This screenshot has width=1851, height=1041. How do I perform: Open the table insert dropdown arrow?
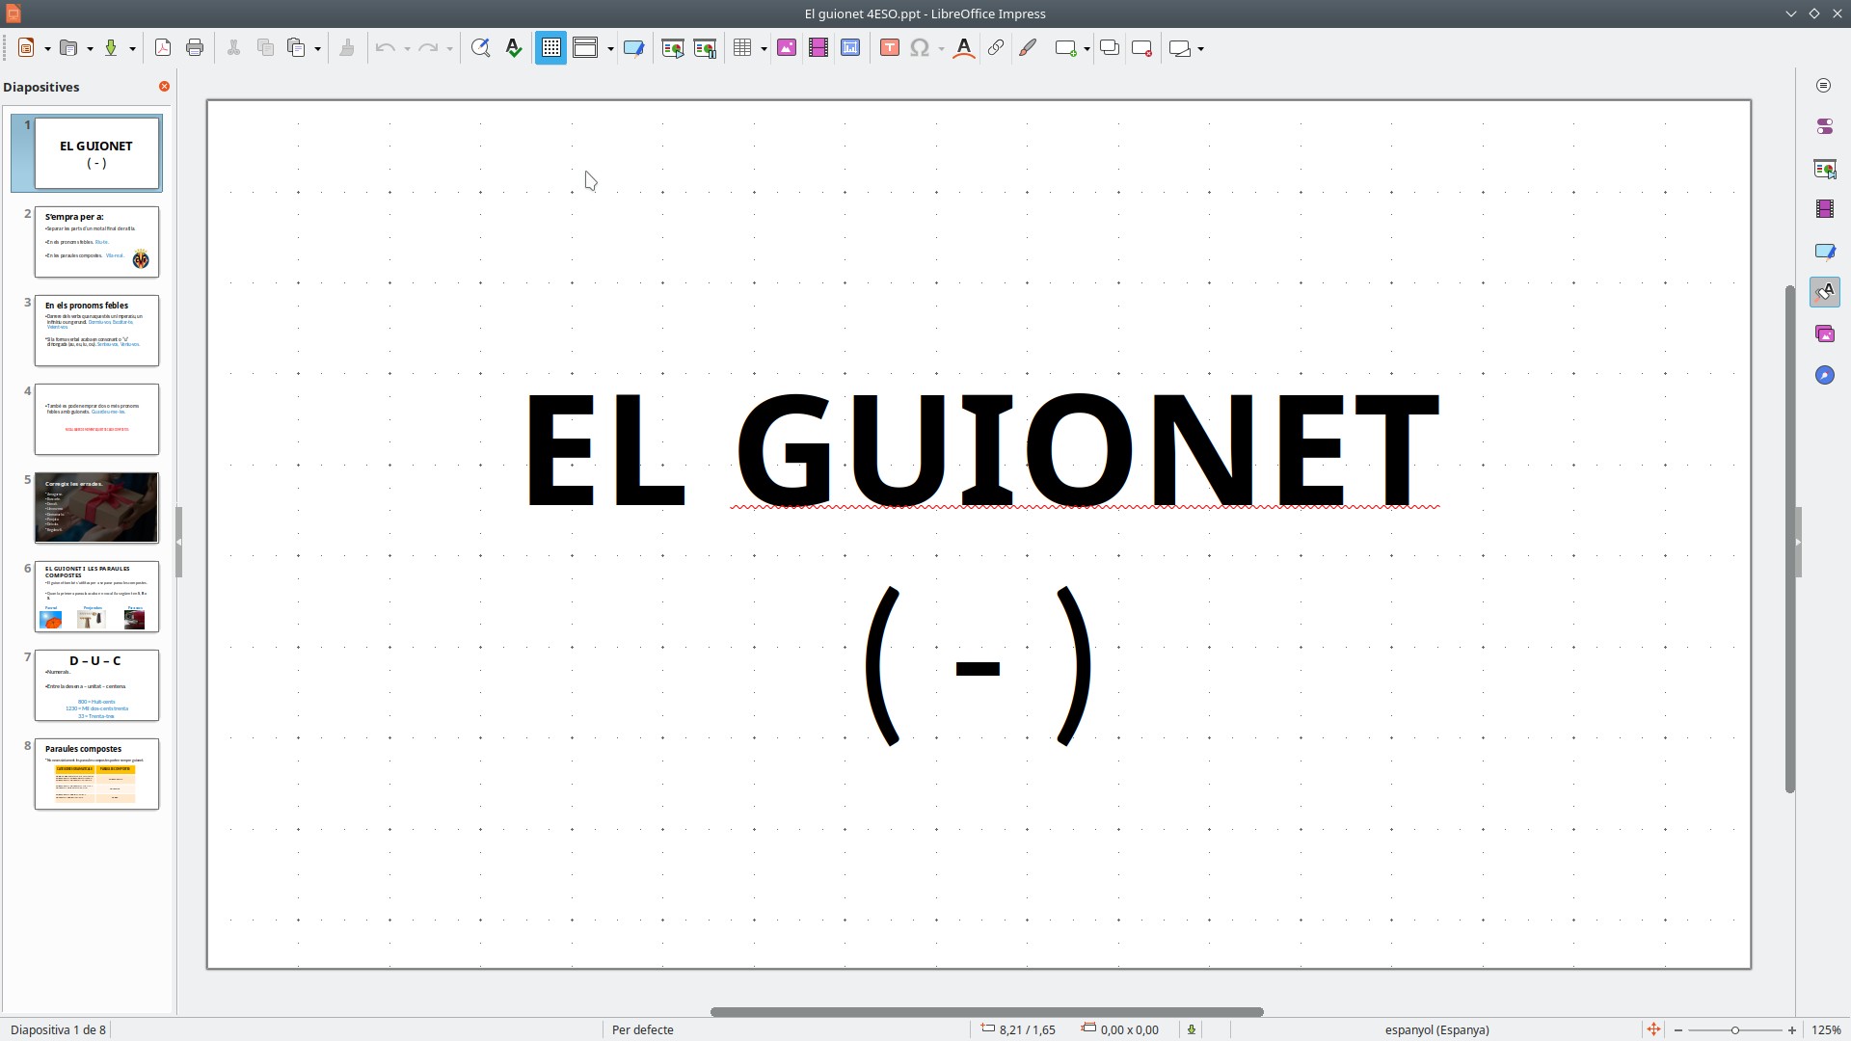[x=764, y=48]
